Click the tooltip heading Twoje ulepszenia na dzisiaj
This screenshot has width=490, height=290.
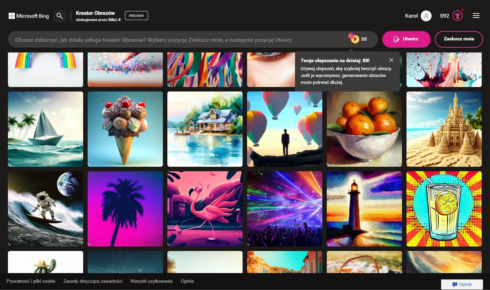click(335, 60)
